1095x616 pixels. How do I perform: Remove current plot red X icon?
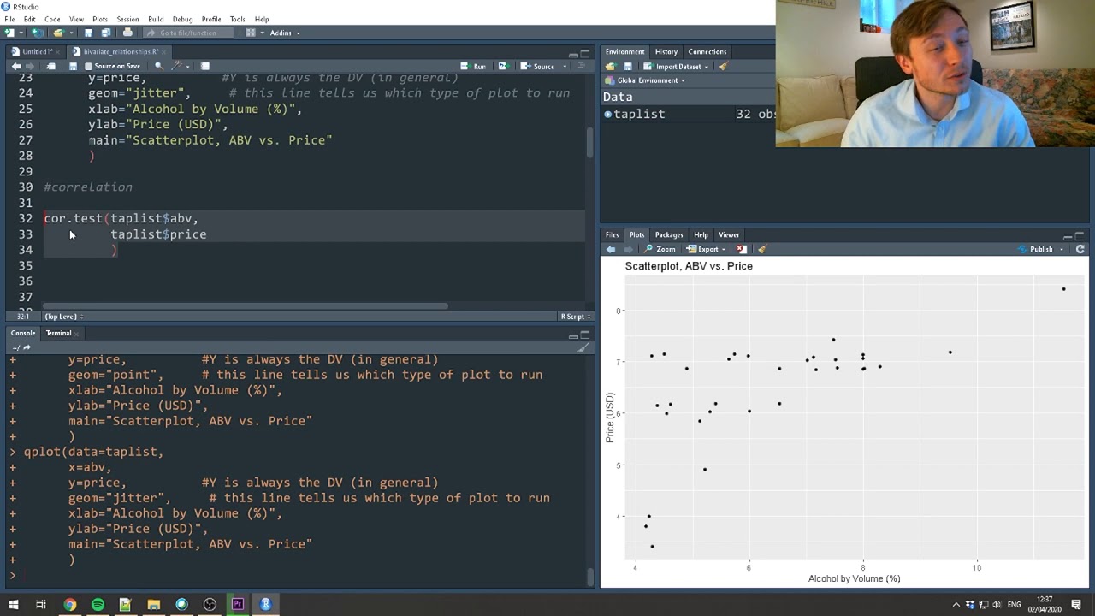coord(742,249)
